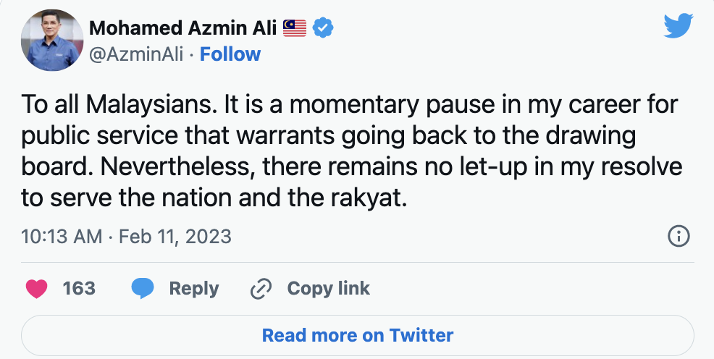Click the chain link copy icon

tap(260, 289)
